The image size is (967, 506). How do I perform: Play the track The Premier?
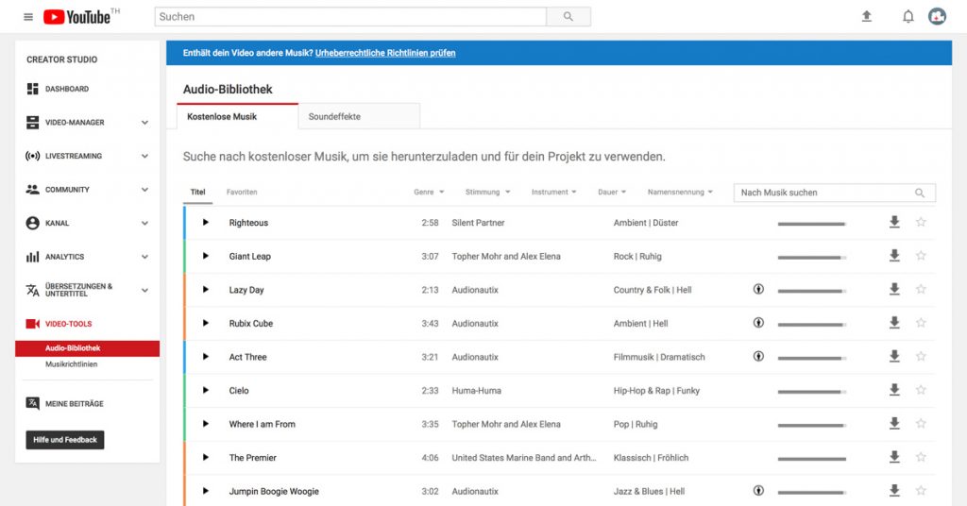point(205,457)
